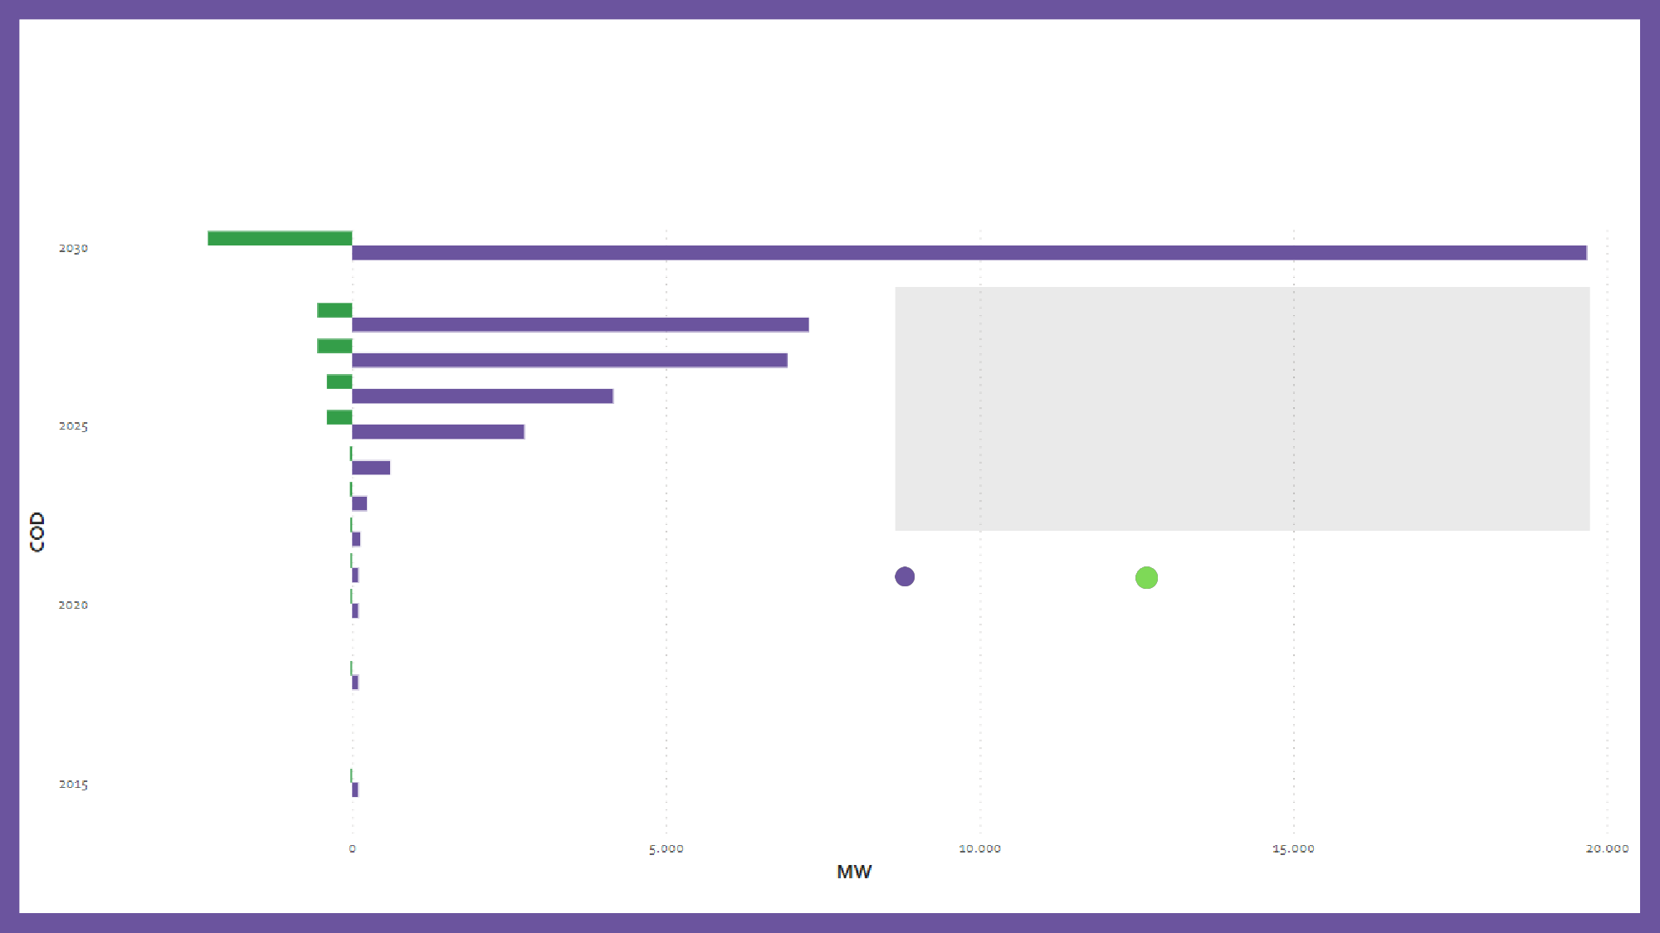Click the 20.000 x-axis tick label
This screenshot has width=1660, height=933.
pyautogui.click(x=1607, y=848)
